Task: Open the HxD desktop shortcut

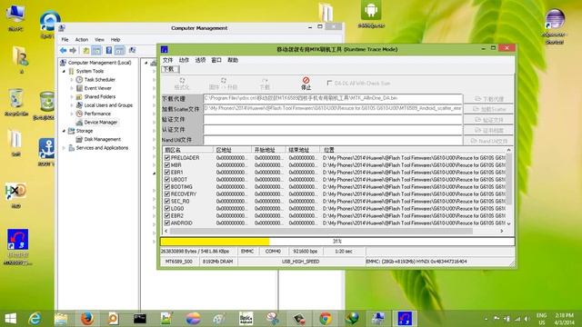Action: [15, 195]
